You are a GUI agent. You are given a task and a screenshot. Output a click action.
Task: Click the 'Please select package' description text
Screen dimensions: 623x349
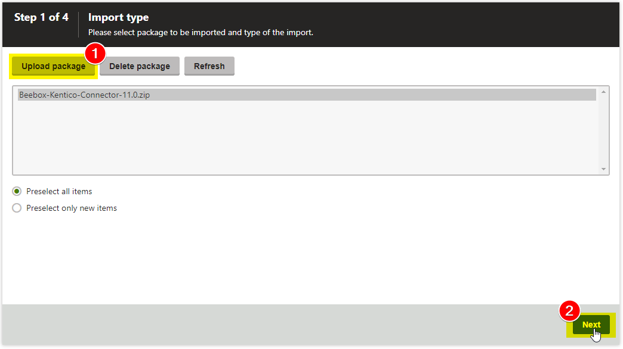pyautogui.click(x=201, y=33)
